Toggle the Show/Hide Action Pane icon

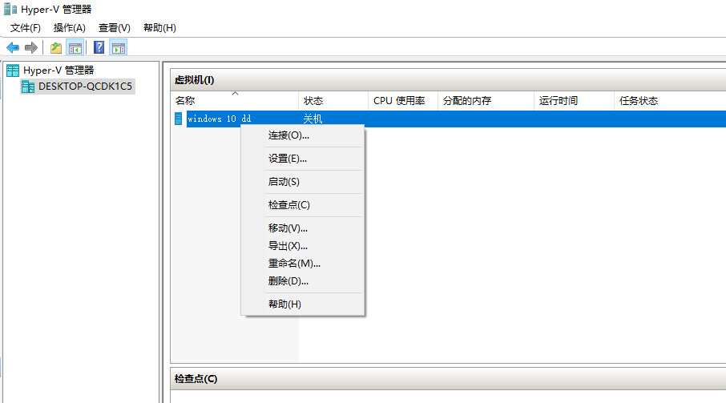point(119,47)
